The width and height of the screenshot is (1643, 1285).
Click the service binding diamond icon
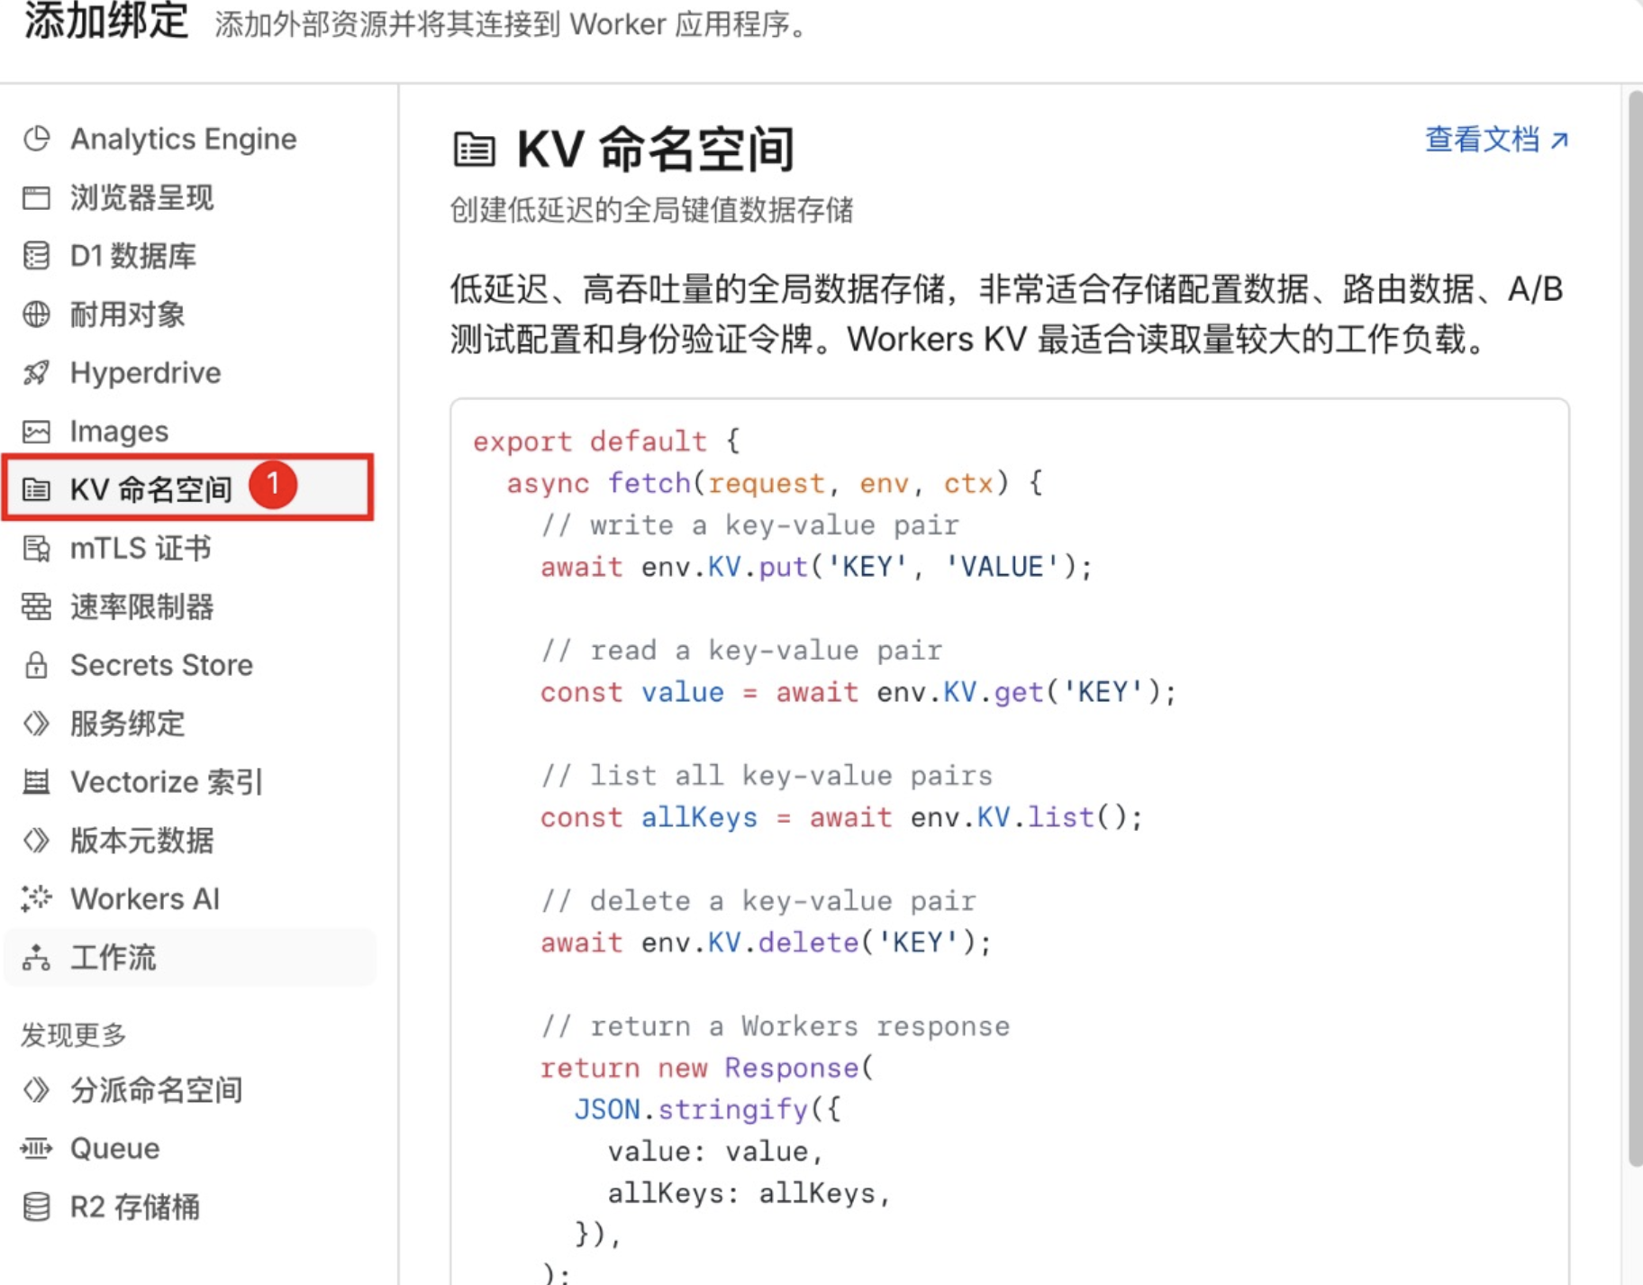(x=37, y=723)
